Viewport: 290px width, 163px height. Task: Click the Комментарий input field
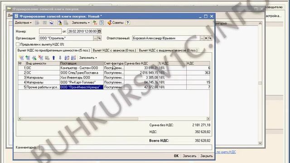(x=126, y=147)
